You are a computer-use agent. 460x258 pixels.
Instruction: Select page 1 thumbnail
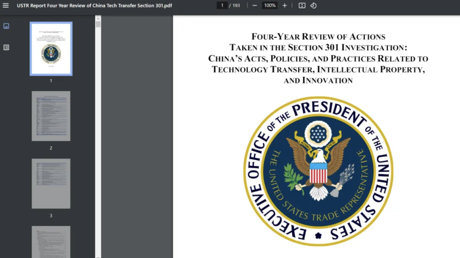coord(51,49)
